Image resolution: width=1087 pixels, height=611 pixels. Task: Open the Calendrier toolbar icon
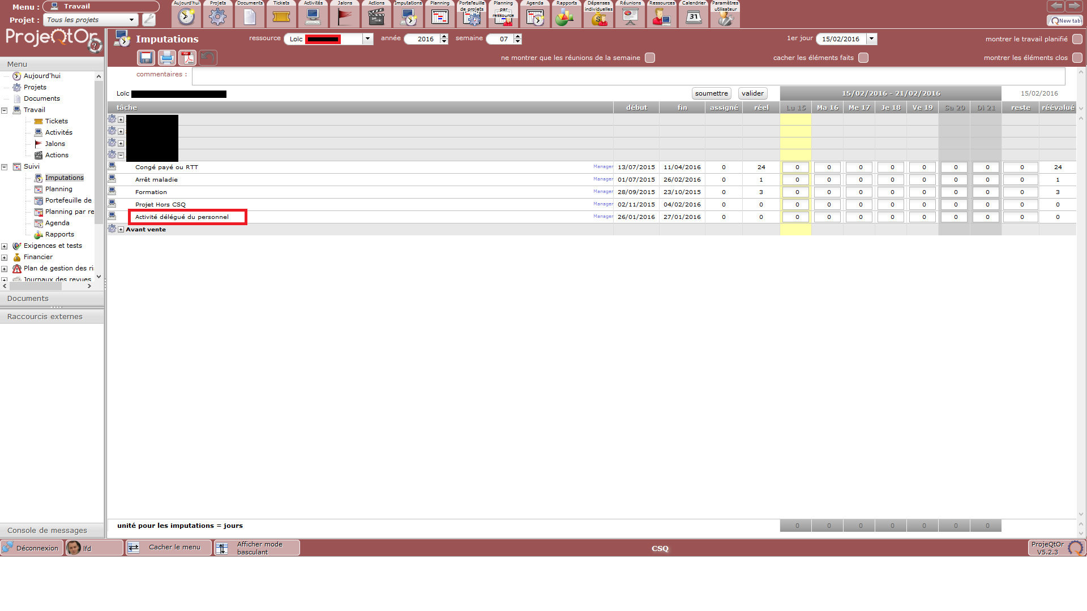pos(694,18)
